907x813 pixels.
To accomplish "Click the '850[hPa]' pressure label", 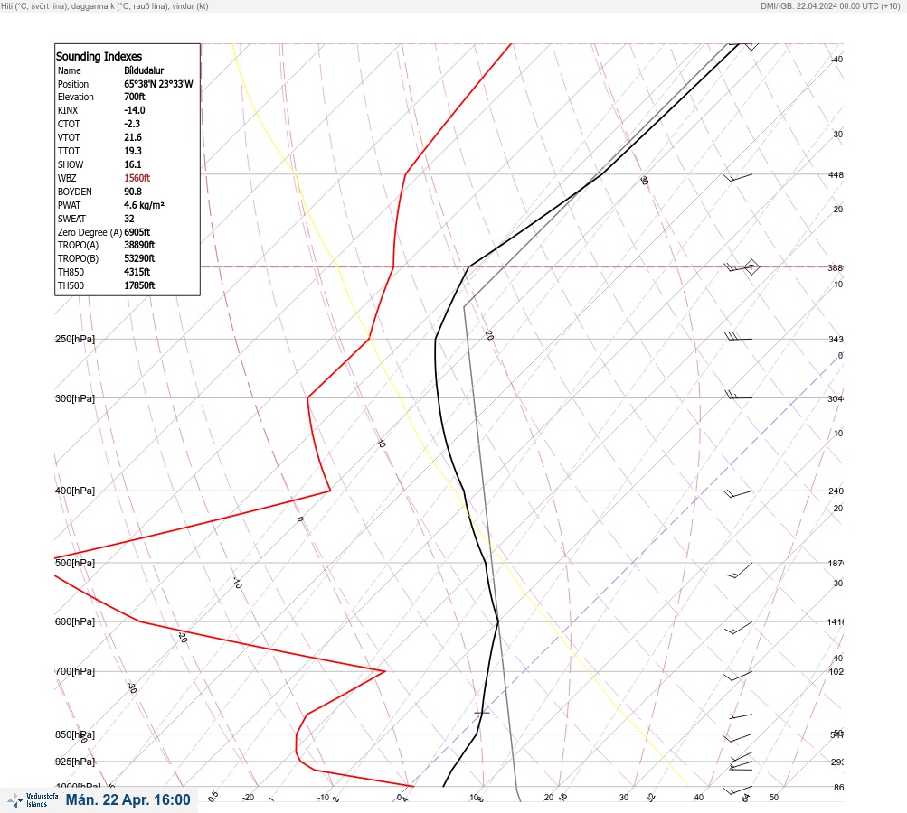I will (x=75, y=734).
